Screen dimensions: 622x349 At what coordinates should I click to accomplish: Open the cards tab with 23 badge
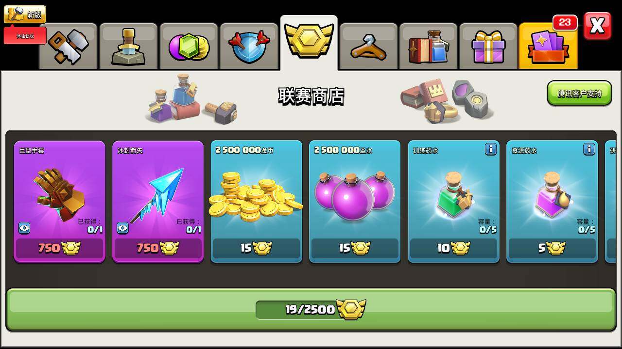[548, 46]
